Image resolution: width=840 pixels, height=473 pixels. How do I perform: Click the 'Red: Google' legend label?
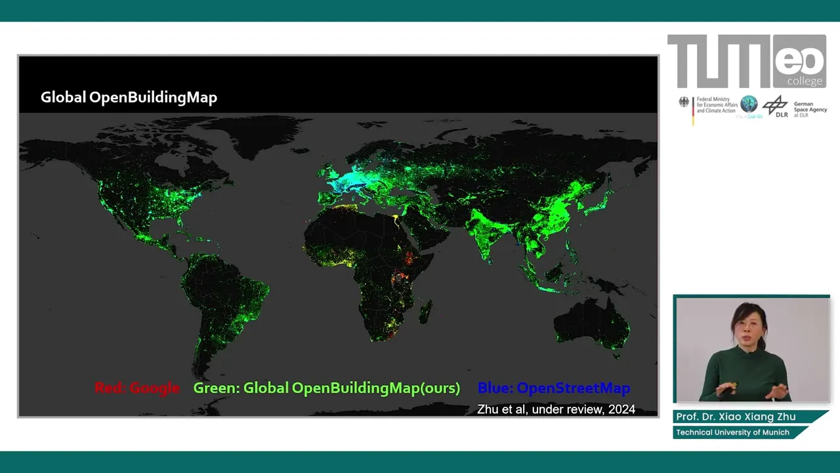[x=137, y=388]
